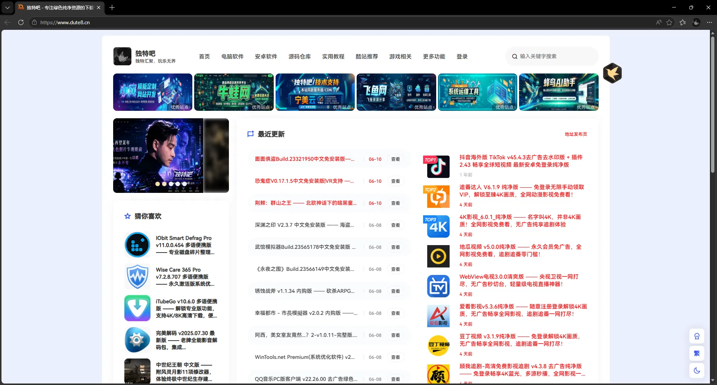Viewport: 717px width, 385px height.
Task: Open the TikTok TOP1 app icon
Action: tap(438, 167)
